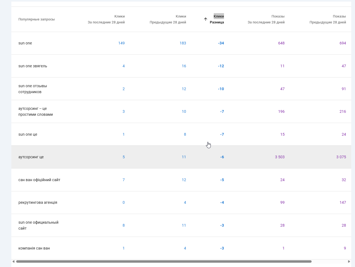The height and width of the screenshot is (267, 355).
Task: Select the 'sun one звягель' query row
Action: tap(33, 66)
